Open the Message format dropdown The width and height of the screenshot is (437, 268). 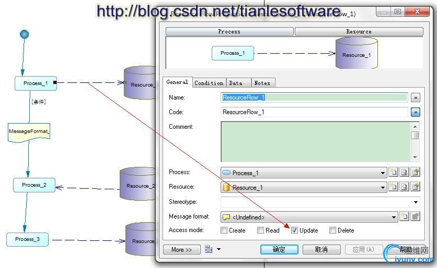click(394, 217)
